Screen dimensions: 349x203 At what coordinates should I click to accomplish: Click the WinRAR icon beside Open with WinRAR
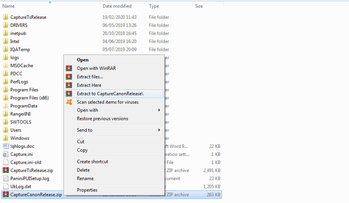(x=69, y=68)
